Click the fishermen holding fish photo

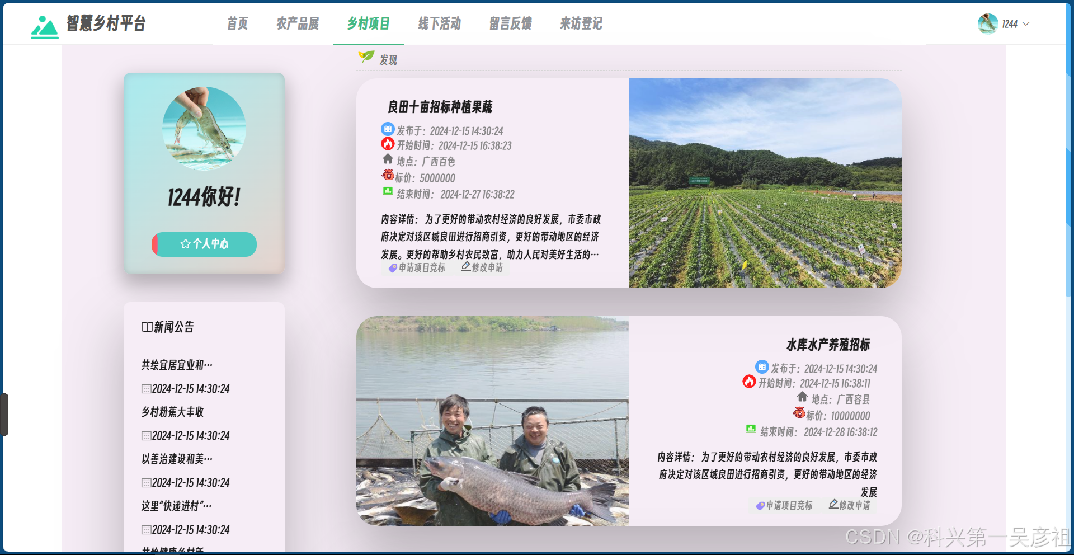coord(492,421)
